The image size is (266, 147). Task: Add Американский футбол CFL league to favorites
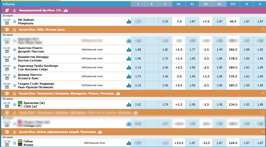click(x=14, y=11)
